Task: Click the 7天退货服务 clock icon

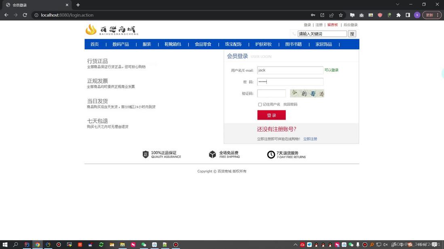Action: [271, 155]
